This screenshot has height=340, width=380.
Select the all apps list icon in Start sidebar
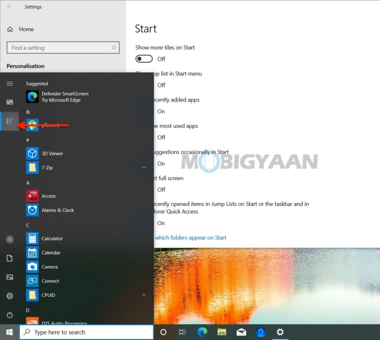[x=10, y=121]
